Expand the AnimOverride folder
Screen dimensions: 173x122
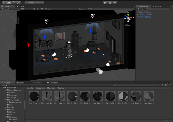(6, 90)
